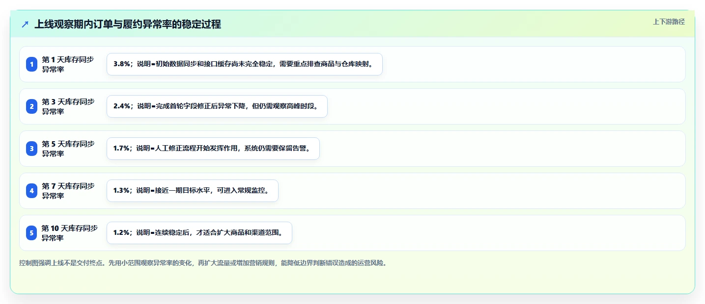Select the label 第 7 天库存同步异常率
This screenshot has height=304, width=705.
(x=68, y=191)
